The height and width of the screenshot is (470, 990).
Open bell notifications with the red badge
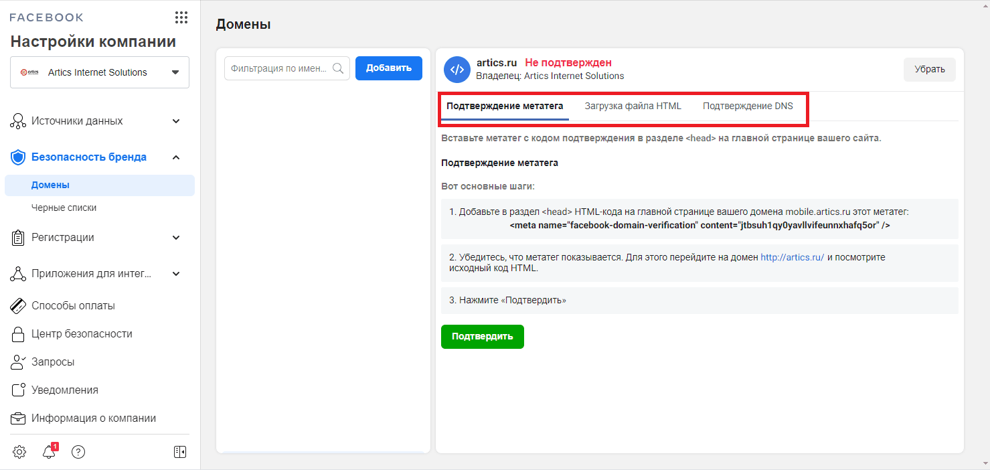click(50, 451)
